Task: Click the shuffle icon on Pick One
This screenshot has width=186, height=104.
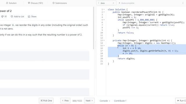Action: click(x=41, y=101)
